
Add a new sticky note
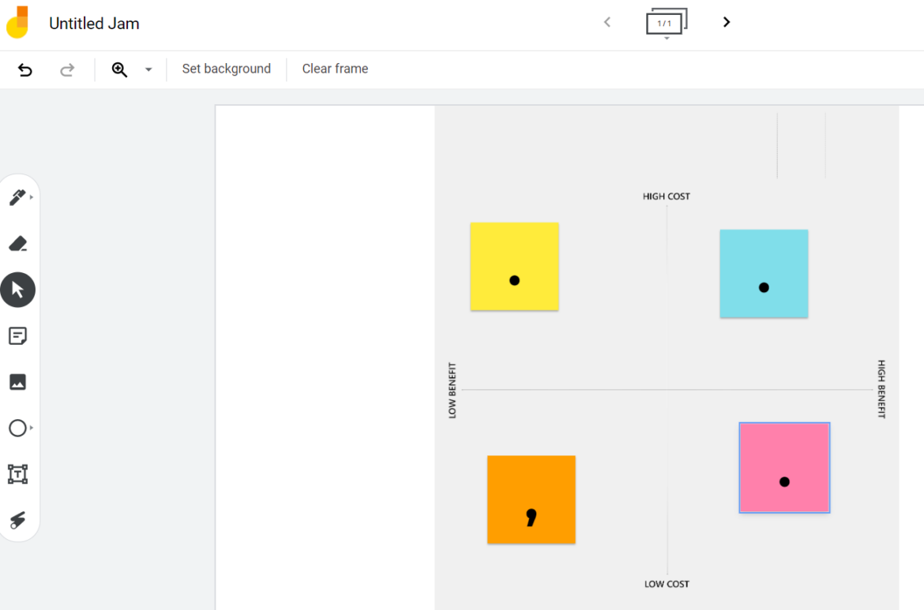pyautogui.click(x=18, y=335)
